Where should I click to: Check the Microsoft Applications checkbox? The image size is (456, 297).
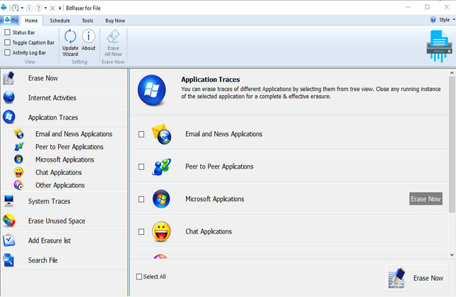pyautogui.click(x=141, y=200)
